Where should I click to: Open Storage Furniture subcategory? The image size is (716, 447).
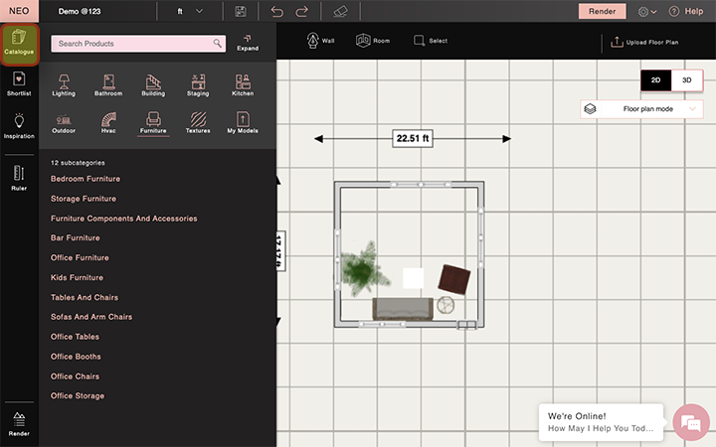(x=84, y=199)
